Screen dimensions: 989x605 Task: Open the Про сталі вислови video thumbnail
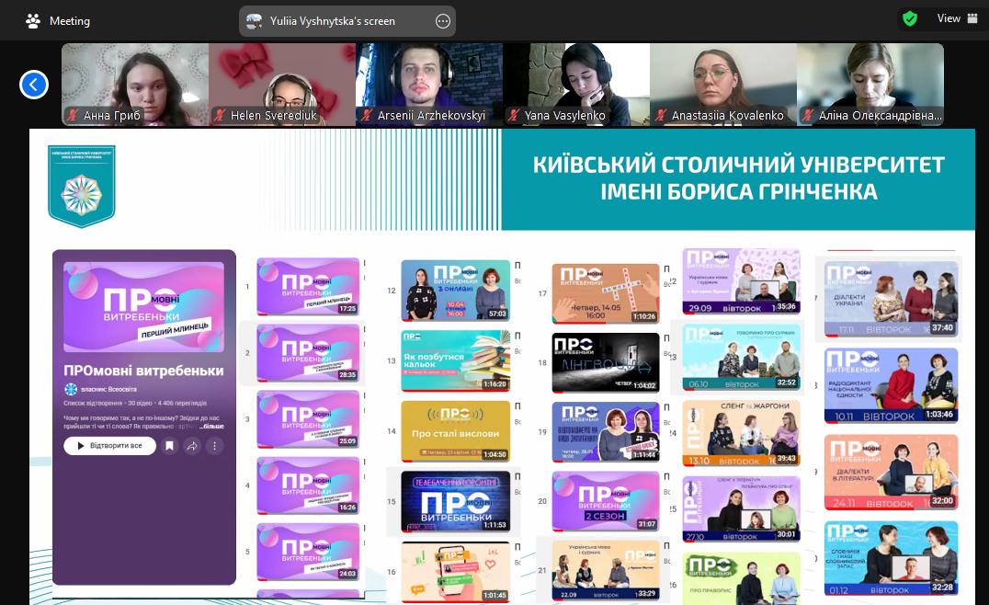[455, 430]
